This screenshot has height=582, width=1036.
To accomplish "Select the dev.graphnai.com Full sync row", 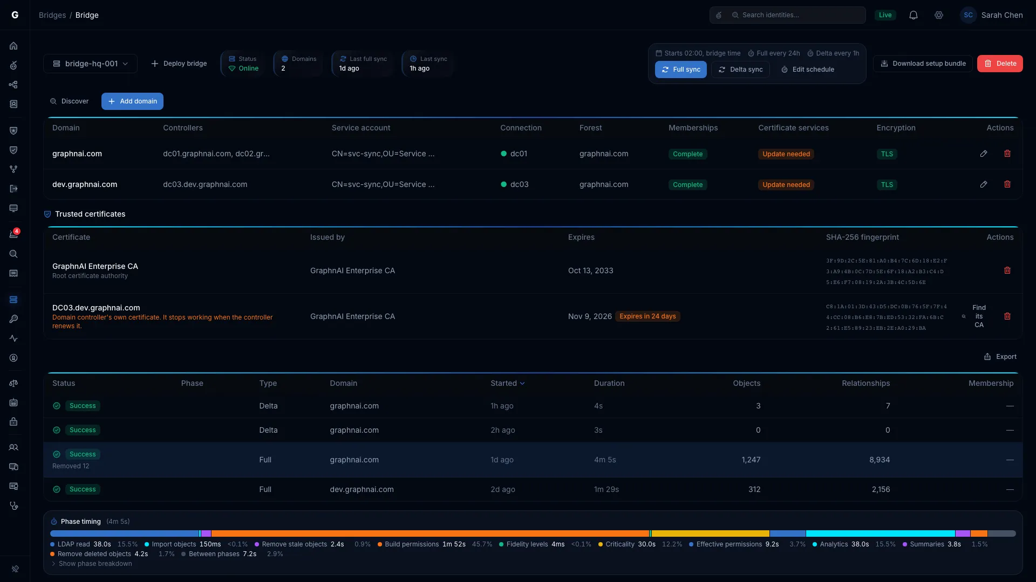I will [x=533, y=489].
